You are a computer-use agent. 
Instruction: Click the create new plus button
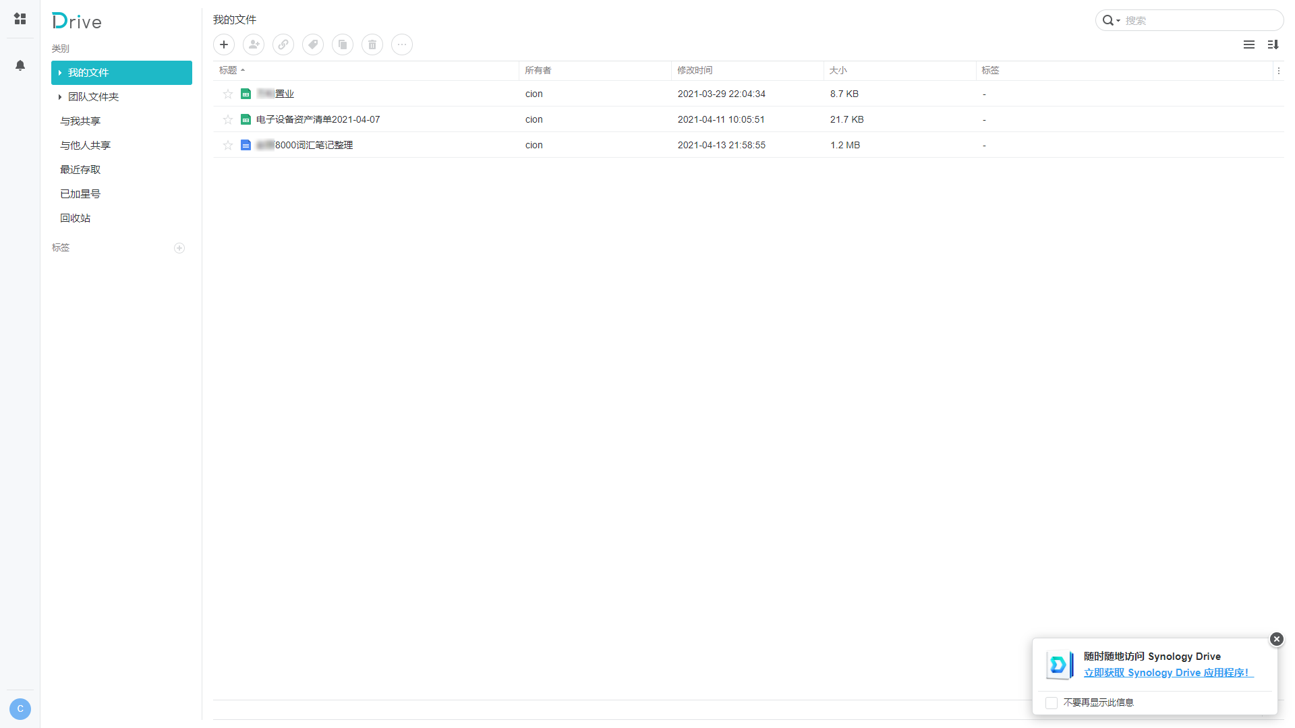tap(224, 44)
